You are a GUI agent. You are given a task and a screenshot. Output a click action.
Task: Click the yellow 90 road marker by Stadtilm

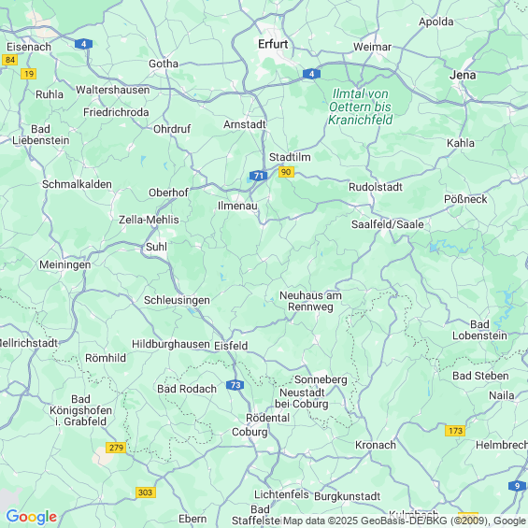click(286, 172)
